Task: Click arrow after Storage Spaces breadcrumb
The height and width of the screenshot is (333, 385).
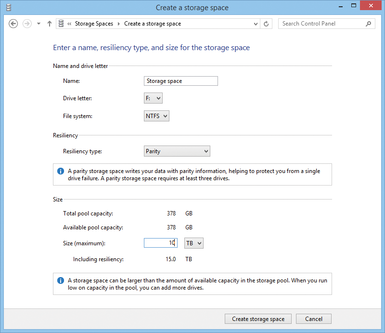Action: [118, 24]
